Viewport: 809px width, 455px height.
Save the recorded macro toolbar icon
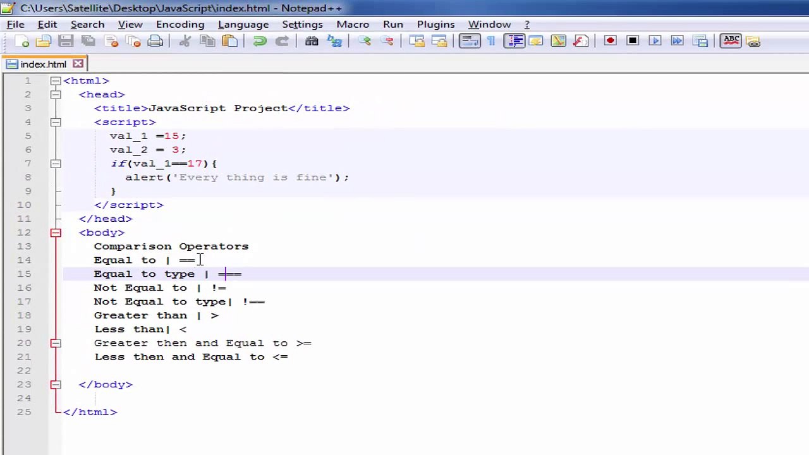[x=700, y=41]
